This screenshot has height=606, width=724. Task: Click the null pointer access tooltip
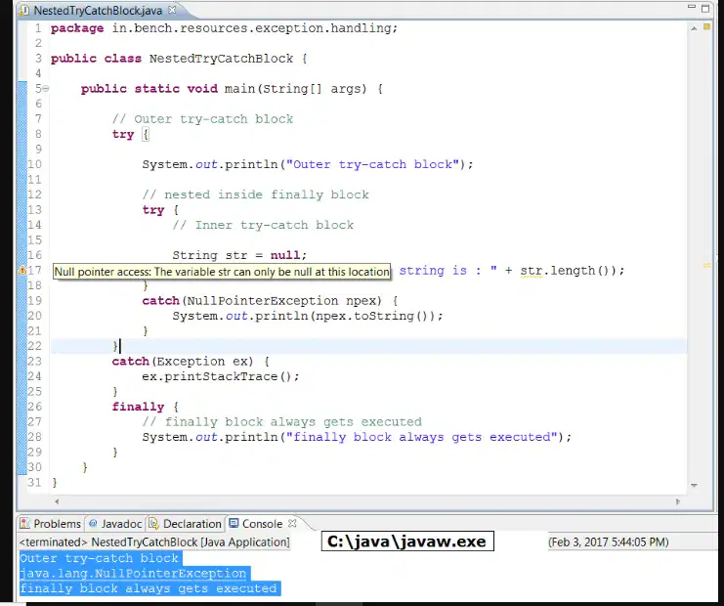[222, 272]
